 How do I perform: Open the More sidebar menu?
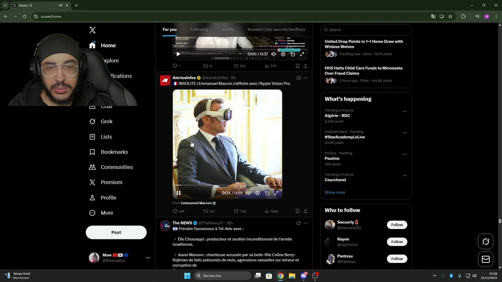coord(101,213)
